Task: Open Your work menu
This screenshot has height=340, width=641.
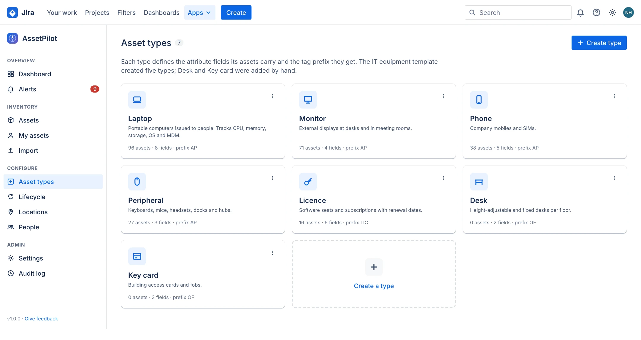Action: tap(62, 12)
